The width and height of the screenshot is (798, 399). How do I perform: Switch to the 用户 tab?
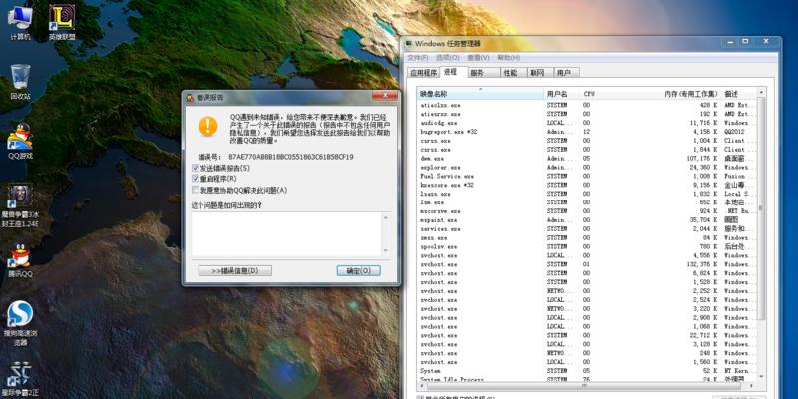pyautogui.click(x=565, y=73)
